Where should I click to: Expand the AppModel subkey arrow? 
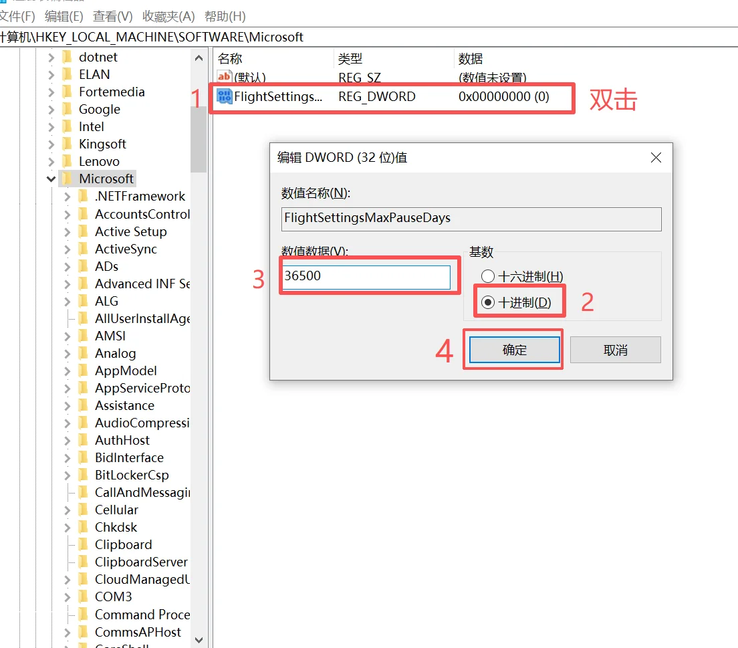point(68,372)
